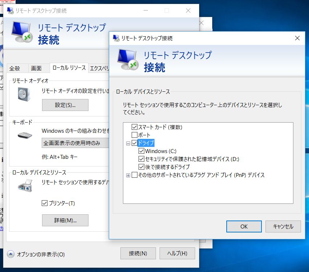Check その他のサポートされているプラグ アンド プレイ devices checkbox
This screenshot has width=309, height=272.
click(x=135, y=175)
